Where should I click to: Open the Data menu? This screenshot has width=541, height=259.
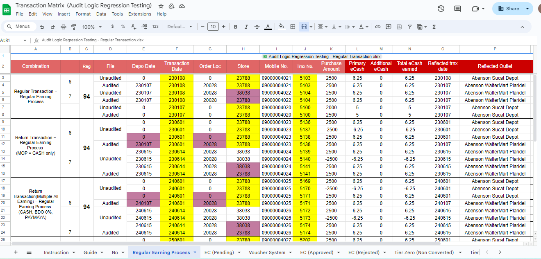(x=101, y=14)
